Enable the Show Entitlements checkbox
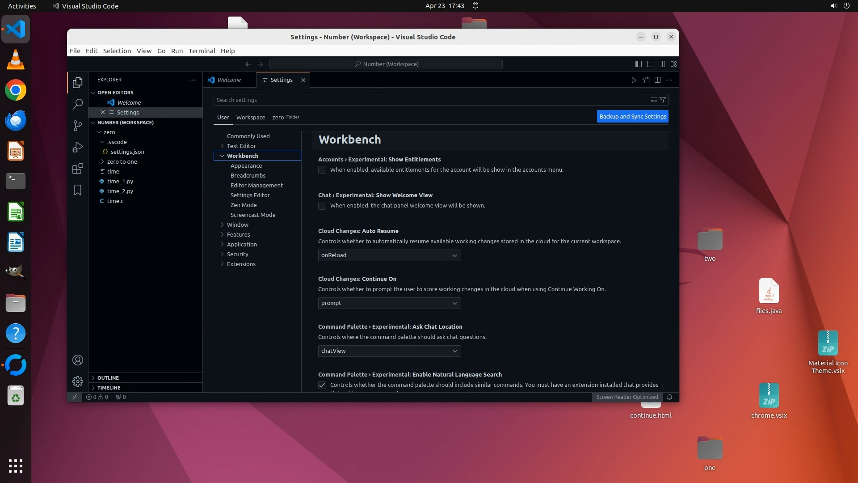The image size is (858, 483). click(x=322, y=170)
